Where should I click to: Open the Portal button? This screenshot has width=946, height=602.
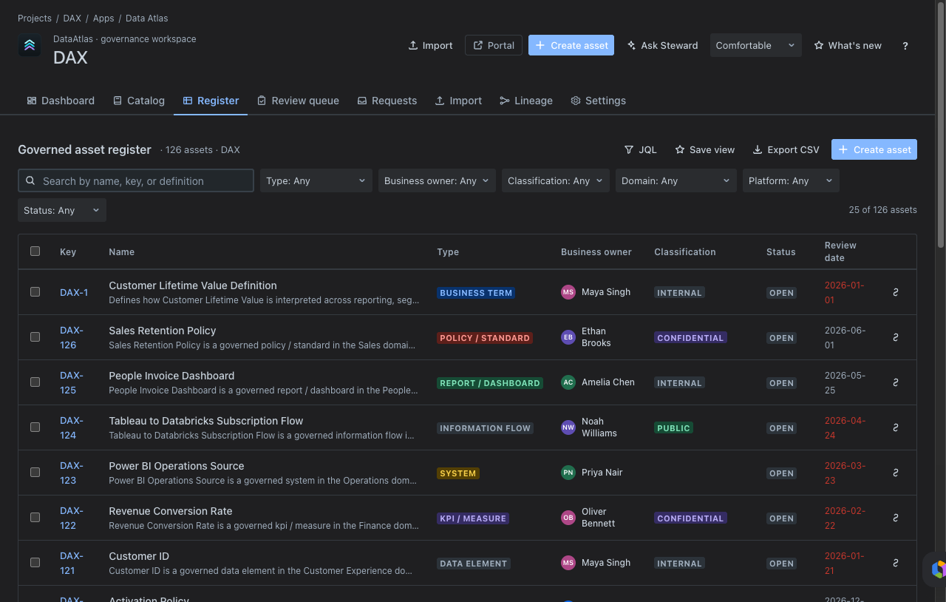click(x=494, y=45)
